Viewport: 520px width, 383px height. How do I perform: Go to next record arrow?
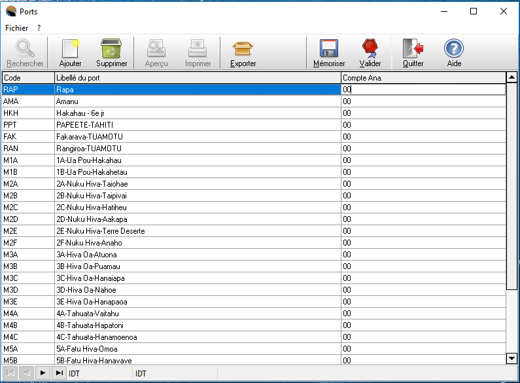tap(43, 373)
